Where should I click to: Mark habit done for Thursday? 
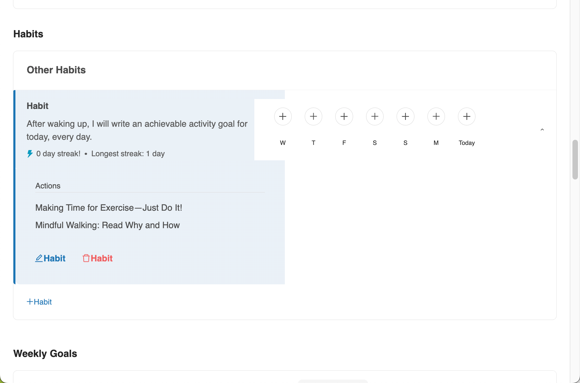(x=313, y=116)
